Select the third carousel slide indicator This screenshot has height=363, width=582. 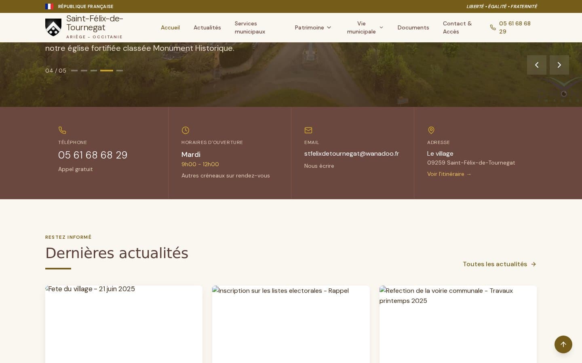[x=94, y=71]
